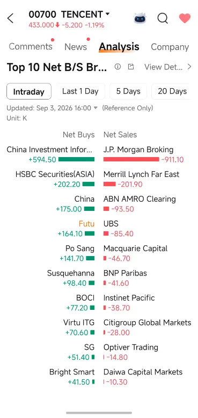Tap the info circle icon beside title
The height and width of the screenshot is (418, 198).
click(x=118, y=67)
